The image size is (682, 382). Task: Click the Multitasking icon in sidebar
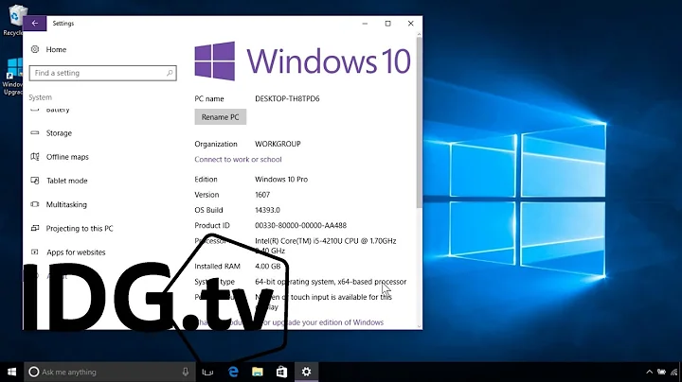[x=35, y=204]
